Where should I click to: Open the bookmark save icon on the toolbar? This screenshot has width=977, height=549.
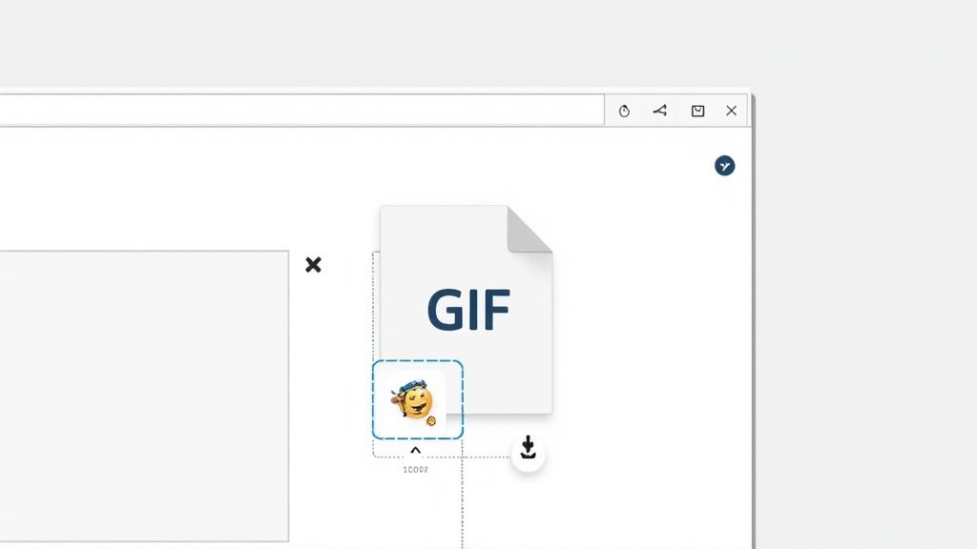coord(697,110)
